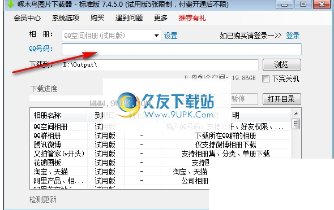Close the 啄木鸟图片下载器 window

click(322, 5)
